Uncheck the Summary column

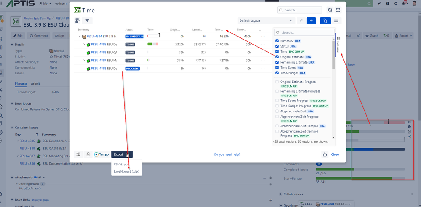[277, 41]
